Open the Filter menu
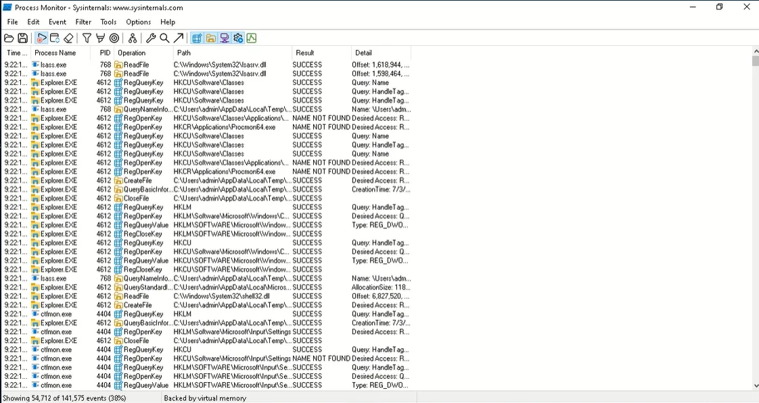 pyautogui.click(x=83, y=22)
